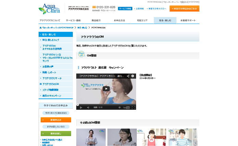Open the サービス・価格 menu
This screenshot has width=238, height=146.
pyautogui.click(x=73, y=20)
